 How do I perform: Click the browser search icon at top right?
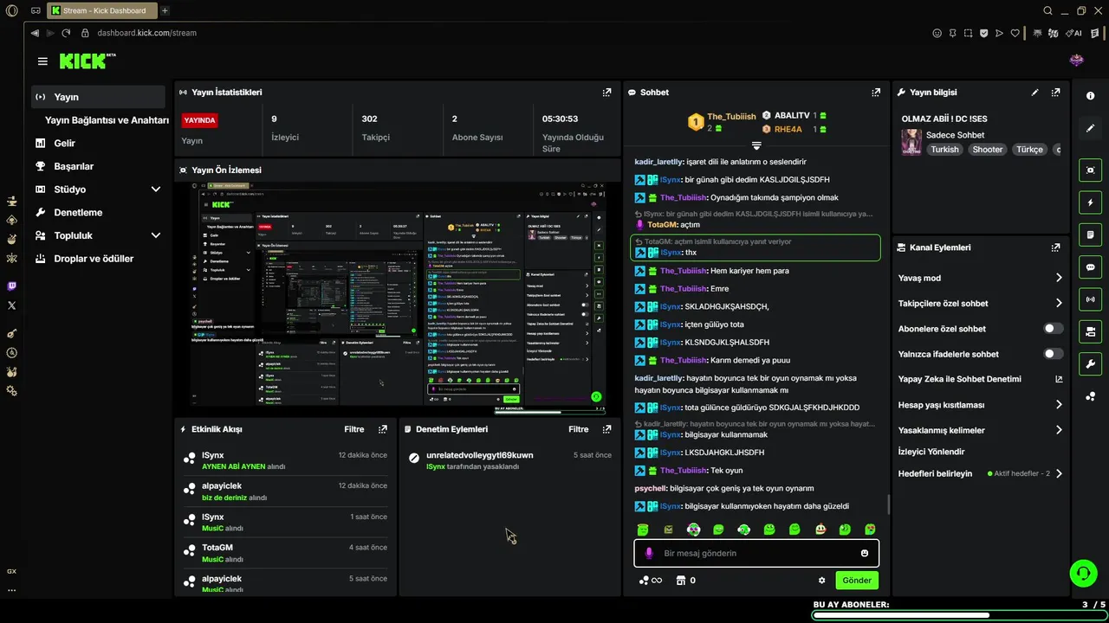[1047, 11]
